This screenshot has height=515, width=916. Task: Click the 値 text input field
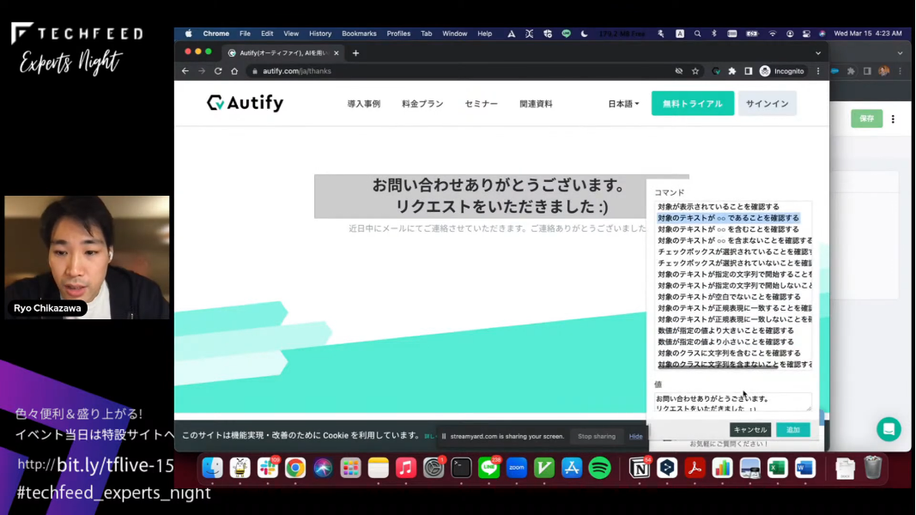[x=732, y=402]
